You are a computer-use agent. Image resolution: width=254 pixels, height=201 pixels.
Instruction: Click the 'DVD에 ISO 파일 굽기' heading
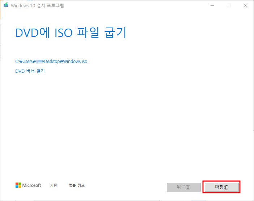tap(71, 33)
